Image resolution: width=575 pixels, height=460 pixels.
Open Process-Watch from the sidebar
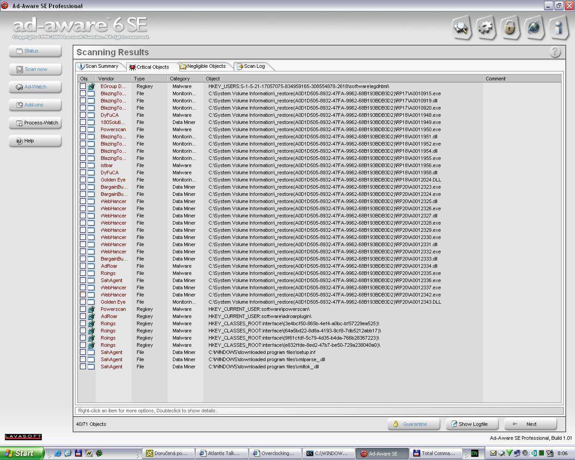click(x=35, y=123)
